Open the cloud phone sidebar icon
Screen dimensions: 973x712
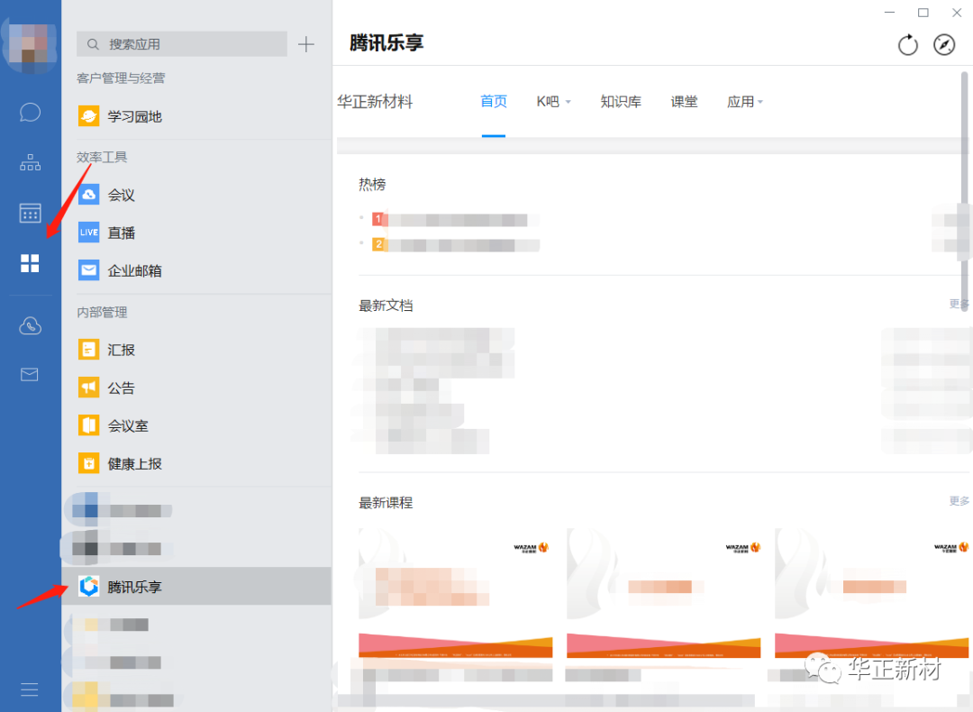pyautogui.click(x=30, y=326)
